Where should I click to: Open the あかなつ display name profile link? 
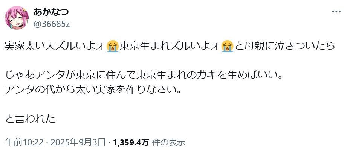(51, 12)
